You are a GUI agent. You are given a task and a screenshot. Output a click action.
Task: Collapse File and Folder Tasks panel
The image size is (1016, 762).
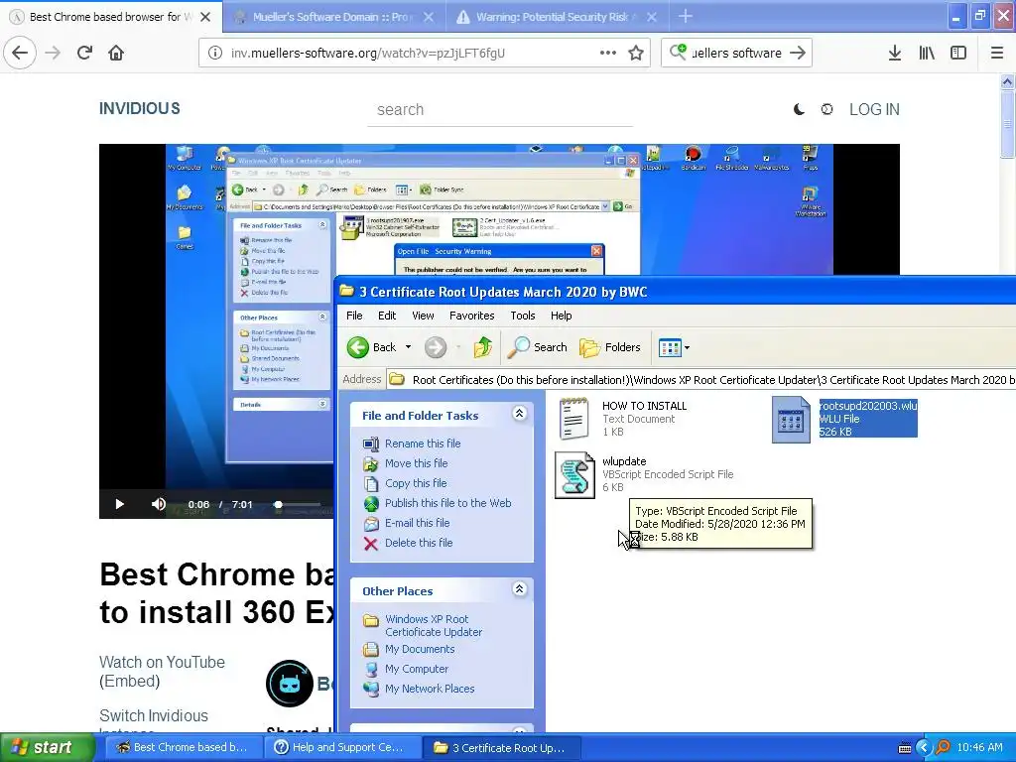[x=519, y=414]
